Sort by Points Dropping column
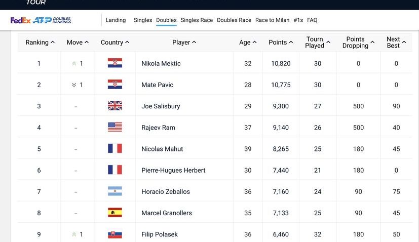419x242 pixels. [x=358, y=43]
